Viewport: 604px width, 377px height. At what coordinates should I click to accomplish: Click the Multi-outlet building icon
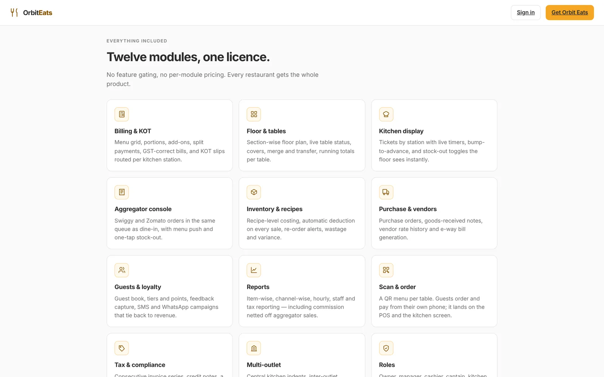(254, 348)
